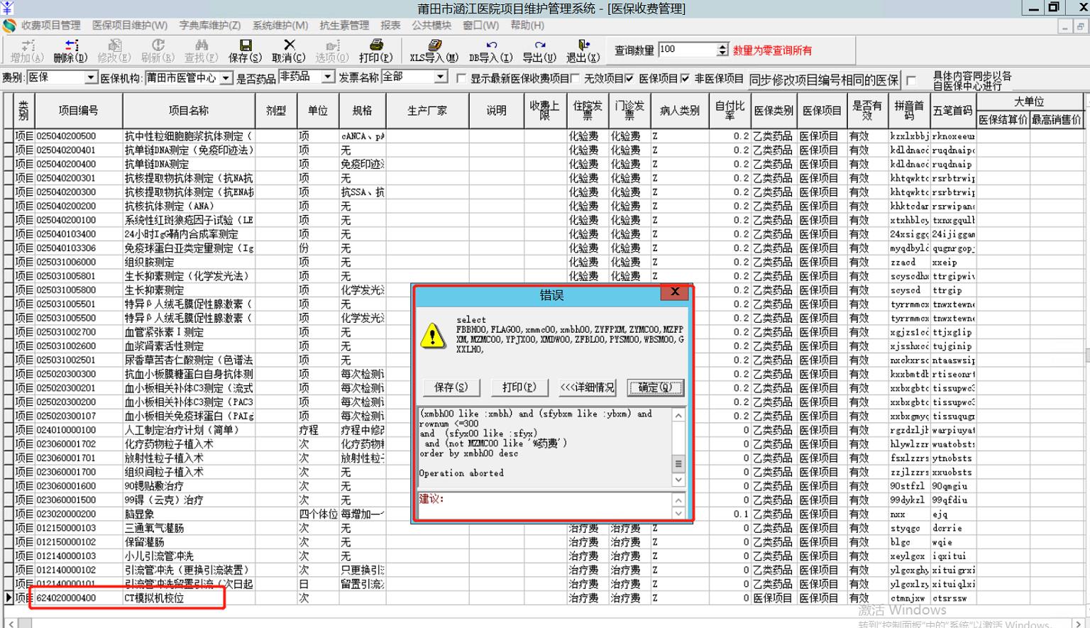Screen dimensions: 1090x628
Task: Click the 五笔首码 column header
Action: click(953, 110)
